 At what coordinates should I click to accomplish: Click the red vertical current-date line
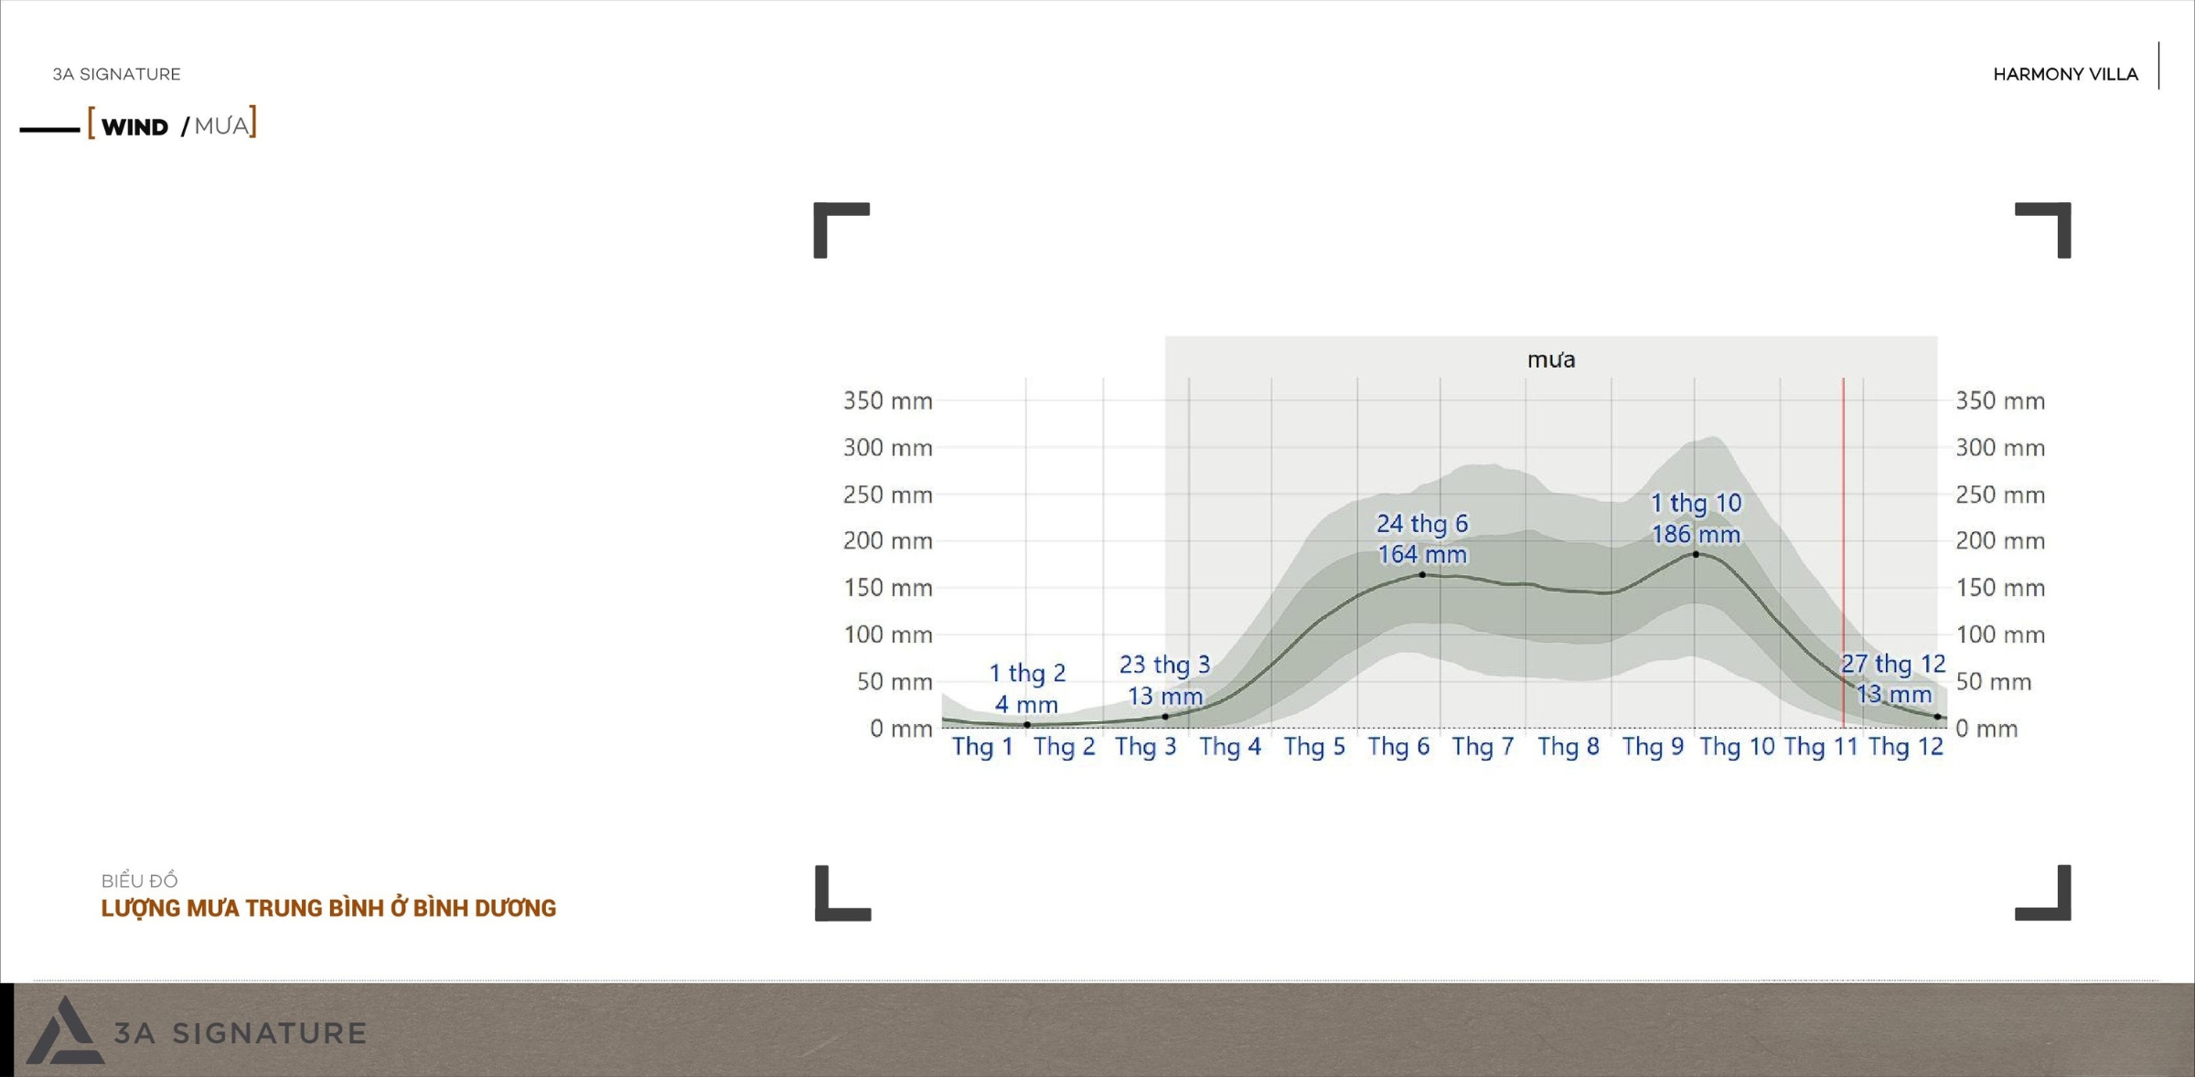(1843, 552)
